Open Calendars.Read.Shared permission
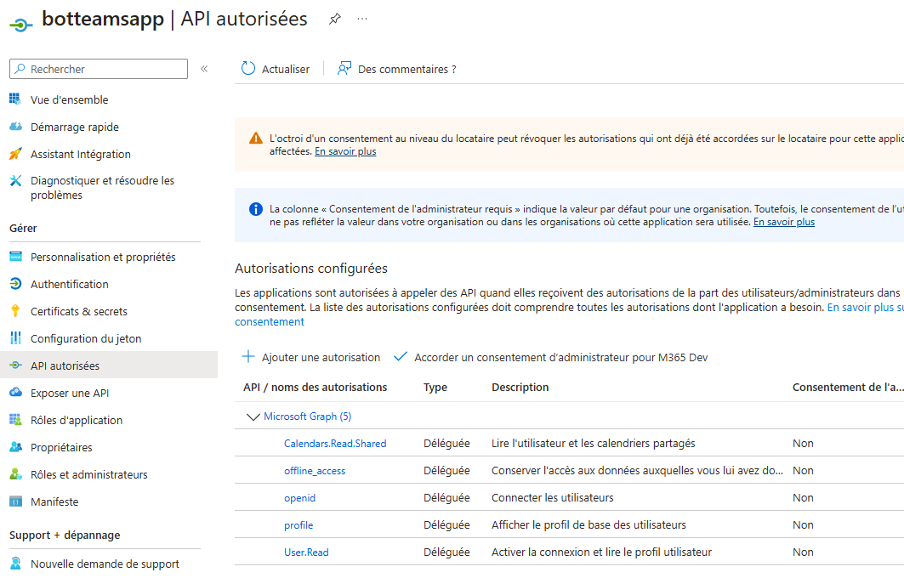This screenshot has width=904, height=578. (x=335, y=443)
